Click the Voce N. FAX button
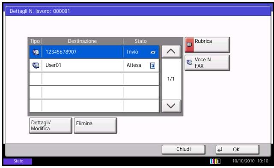The image size is (274, 168). 207,63
